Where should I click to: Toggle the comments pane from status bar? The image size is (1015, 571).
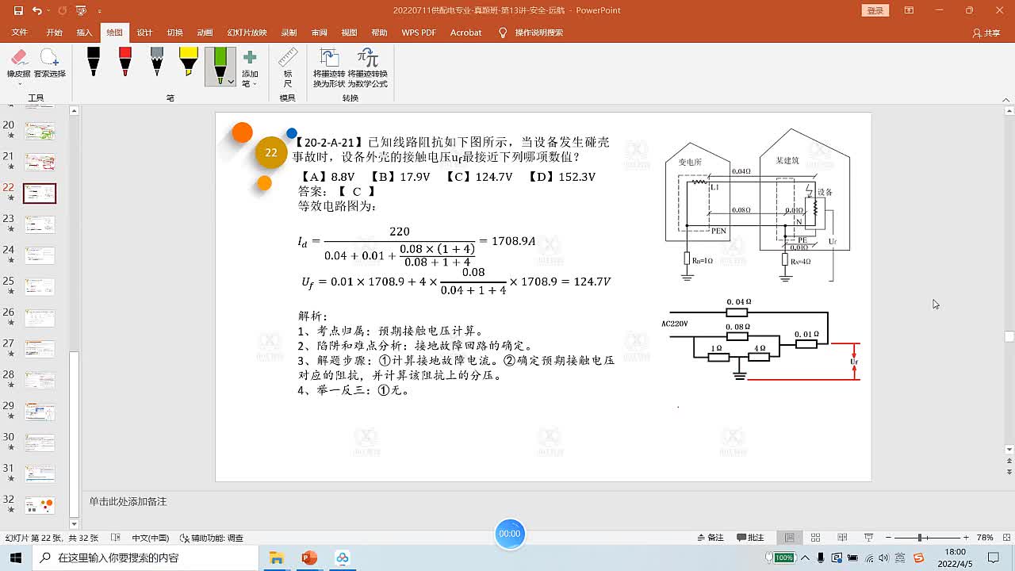[x=749, y=538]
